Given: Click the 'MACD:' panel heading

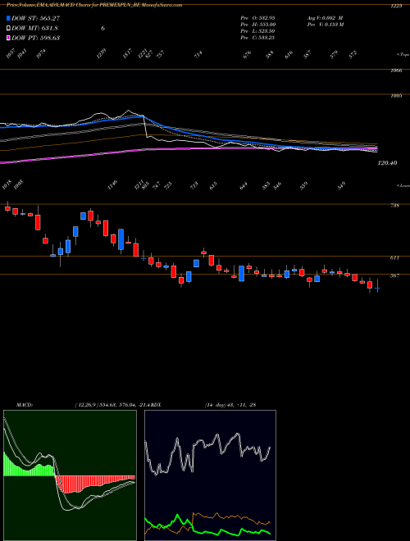Looking at the screenshot, I should [x=24, y=405].
